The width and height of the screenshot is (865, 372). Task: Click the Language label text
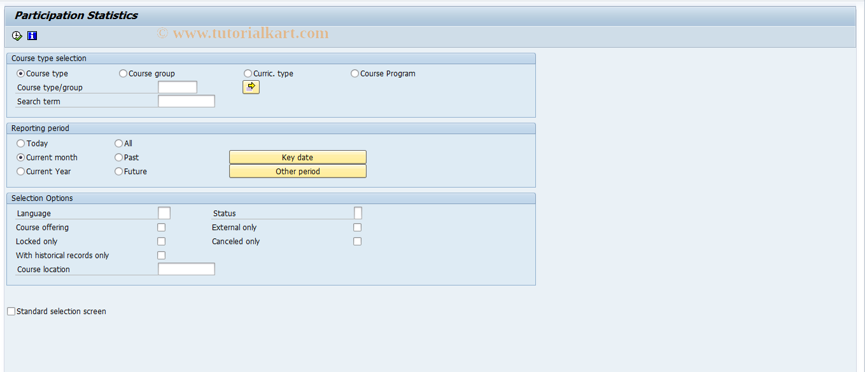click(34, 214)
